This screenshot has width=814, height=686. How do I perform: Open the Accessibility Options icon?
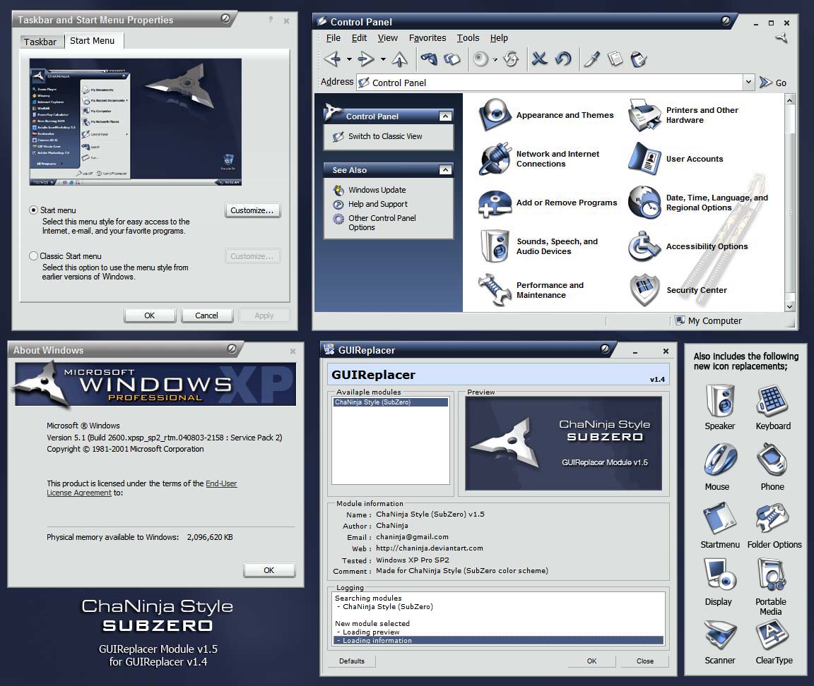[x=644, y=246]
